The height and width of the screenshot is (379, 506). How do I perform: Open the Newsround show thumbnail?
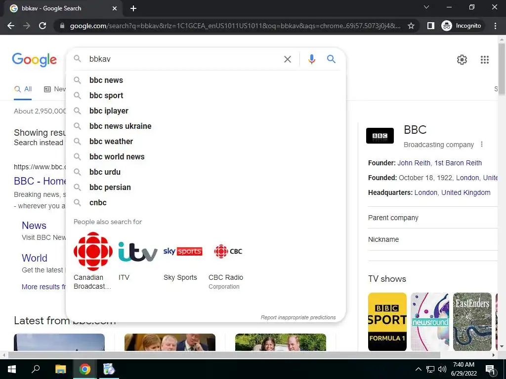[x=430, y=321]
